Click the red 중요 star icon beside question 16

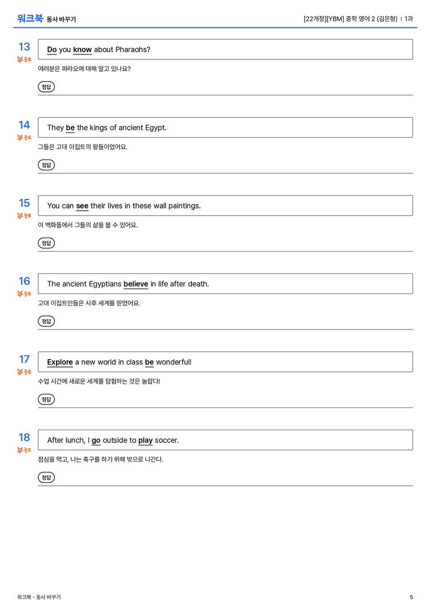pos(20,294)
